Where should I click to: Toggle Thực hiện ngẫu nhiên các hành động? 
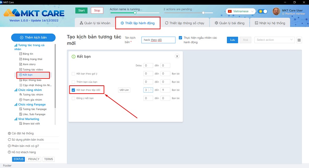coord(181,38)
